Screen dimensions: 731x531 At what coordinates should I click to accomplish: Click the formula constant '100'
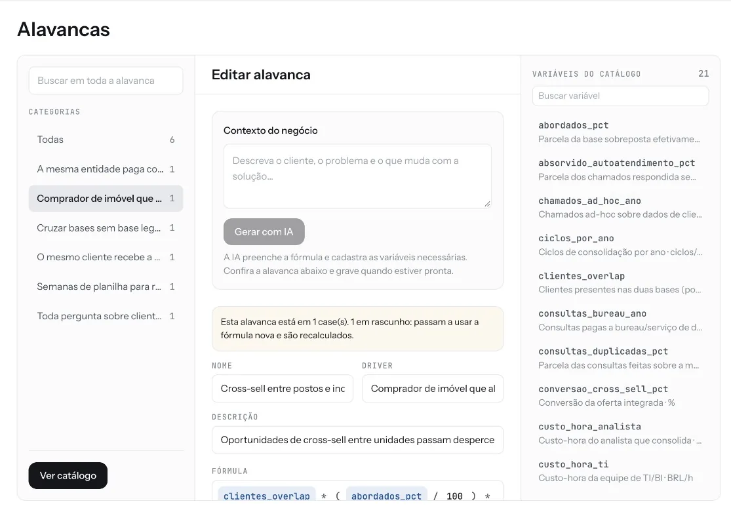pos(454,496)
